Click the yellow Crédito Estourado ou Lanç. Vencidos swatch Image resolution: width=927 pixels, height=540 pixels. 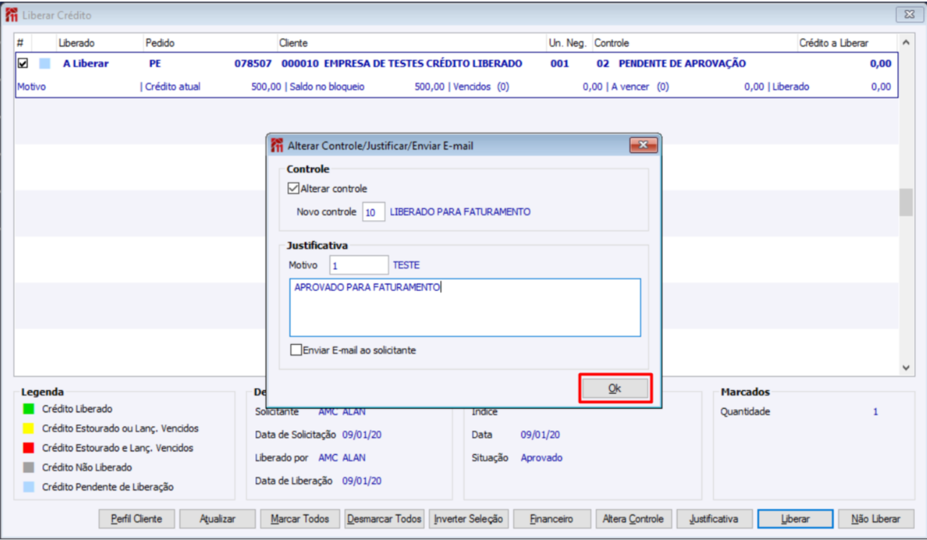pyautogui.click(x=29, y=428)
